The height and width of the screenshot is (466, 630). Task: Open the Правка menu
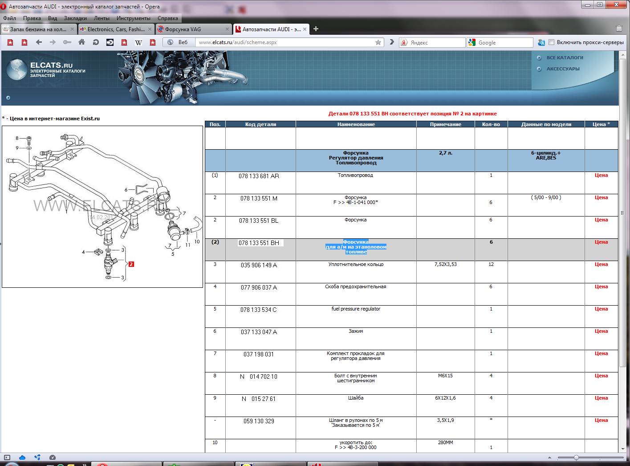32,18
